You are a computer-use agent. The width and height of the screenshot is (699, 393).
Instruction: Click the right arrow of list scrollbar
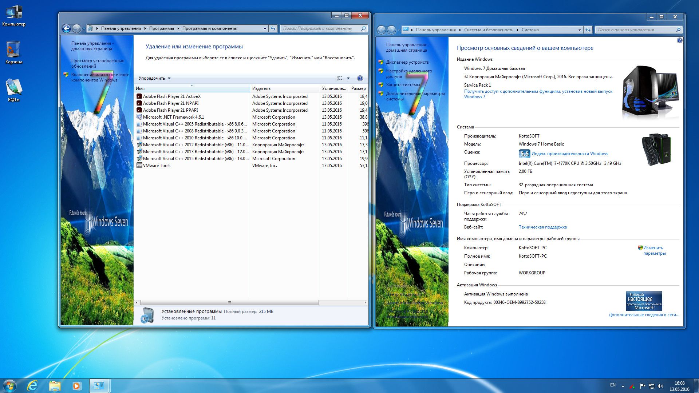[365, 302]
